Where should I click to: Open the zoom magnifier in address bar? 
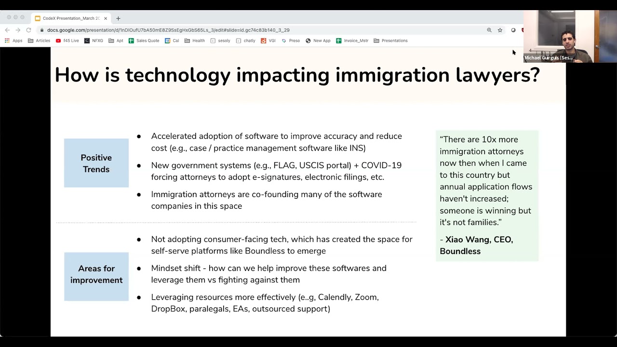pyautogui.click(x=489, y=30)
